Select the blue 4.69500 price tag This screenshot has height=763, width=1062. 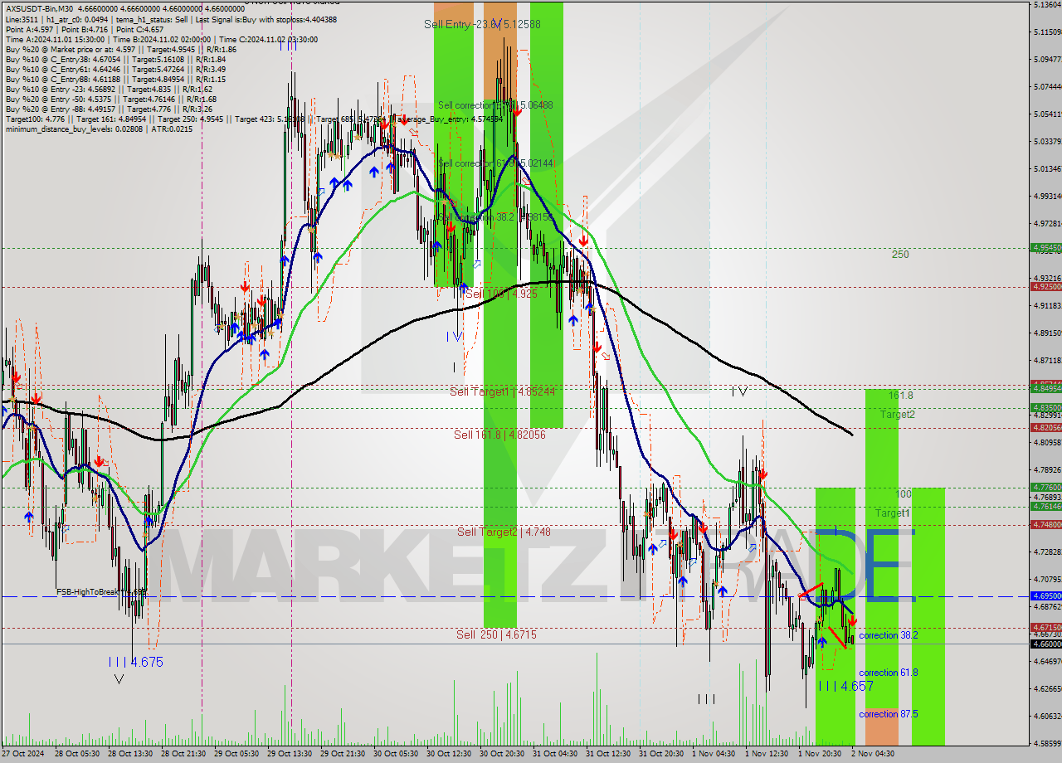pyautogui.click(x=1045, y=595)
